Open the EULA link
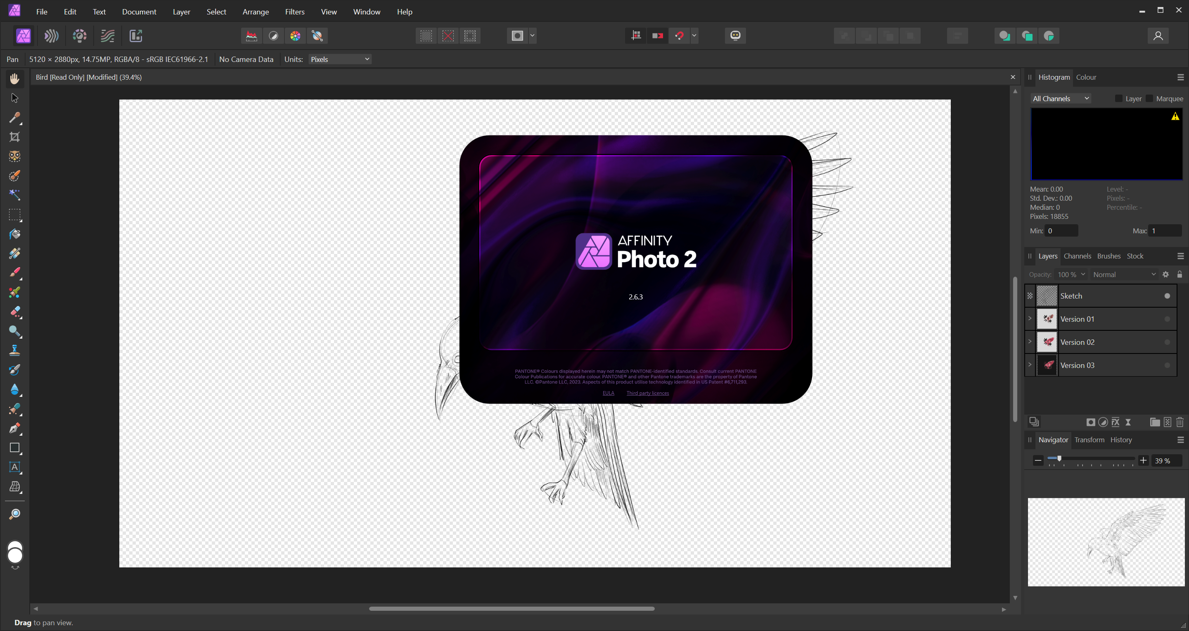1189x631 pixels. 608,393
